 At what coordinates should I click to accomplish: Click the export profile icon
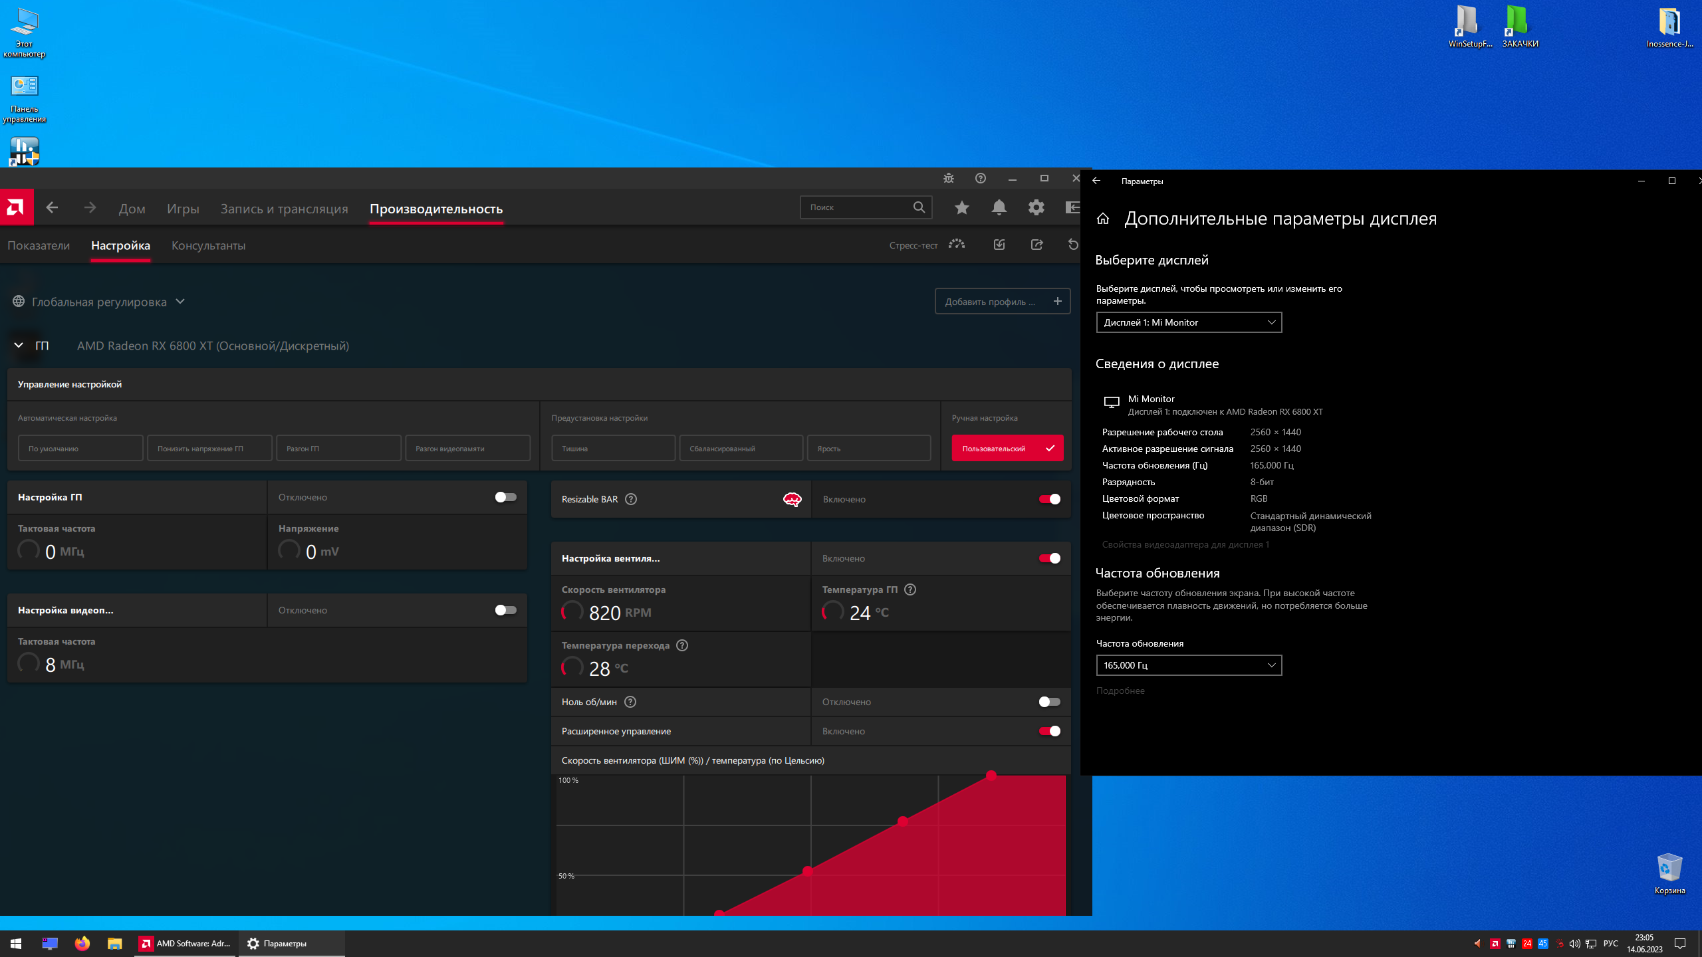pyautogui.click(x=1036, y=245)
